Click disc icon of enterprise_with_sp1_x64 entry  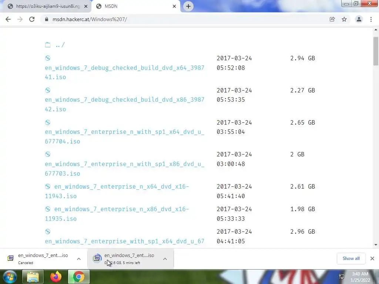coord(48,231)
